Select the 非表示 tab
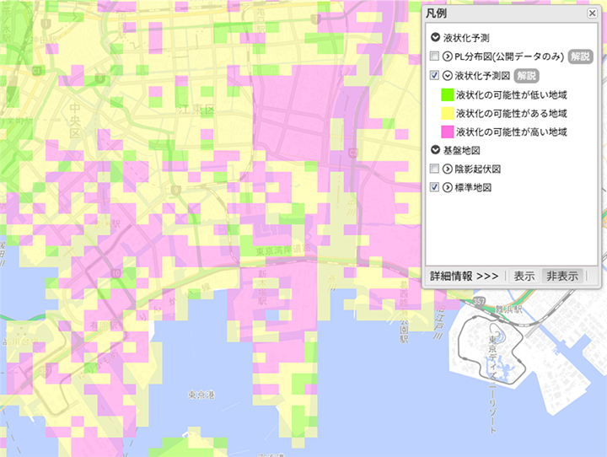The height and width of the screenshot is (457, 607). (x=562, y=276)
